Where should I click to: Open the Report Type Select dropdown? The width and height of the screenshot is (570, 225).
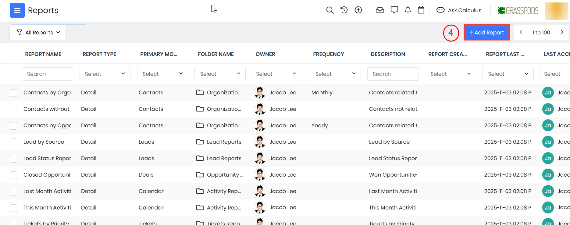click(x=105, y=74)
